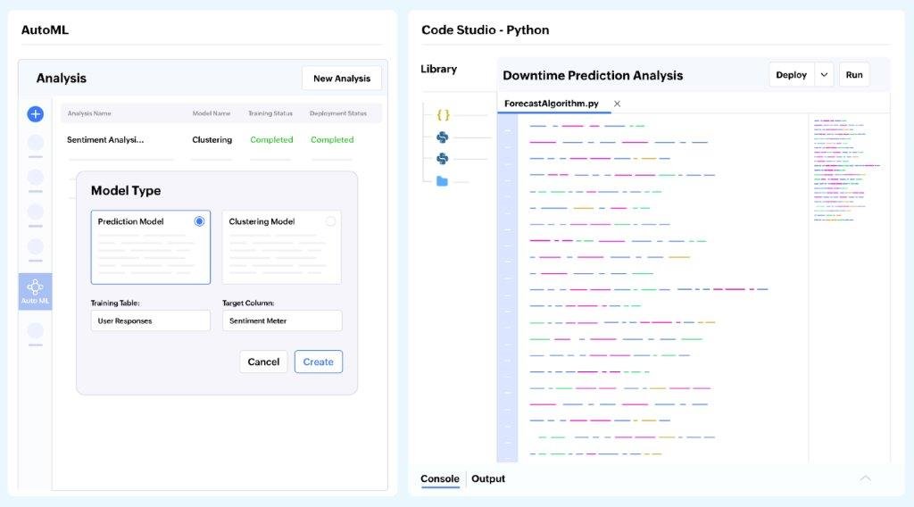
Task: Close the ForecastAlgorithm.py tab
Action: tap(617, 104)
